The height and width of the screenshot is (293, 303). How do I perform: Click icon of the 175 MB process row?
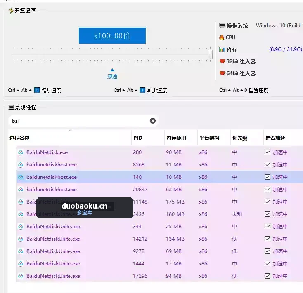pyautogui.click(x=21, y=202)
